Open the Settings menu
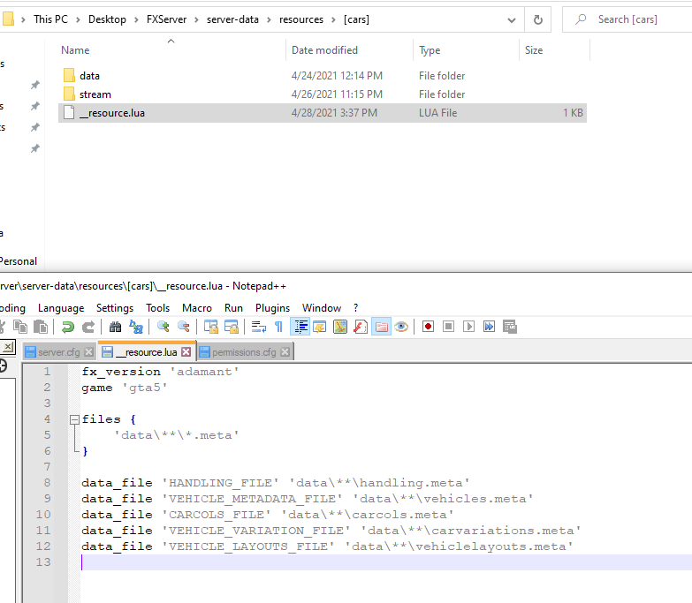Image resolution: width=692 pixels, height=603 pixels. [x=115, y=308]
